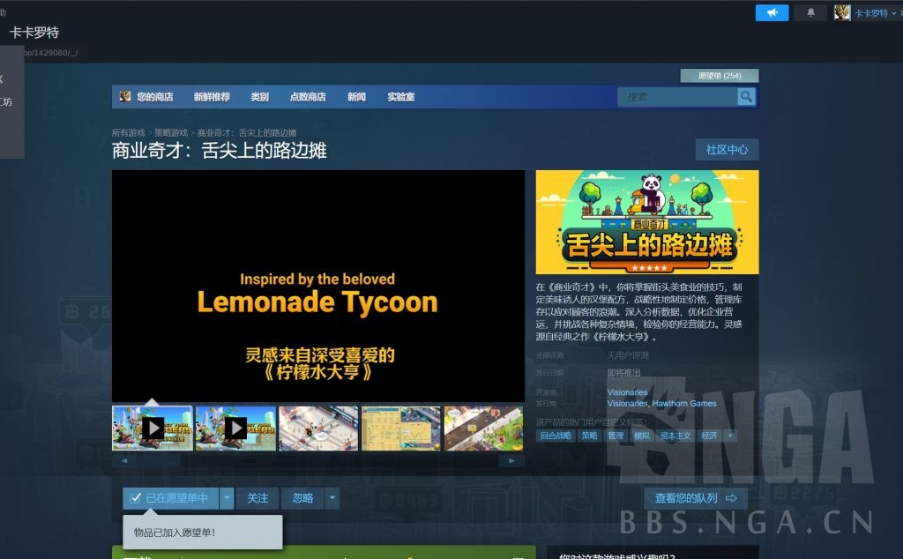
Task: Open the 新鲜推荐 menu
Action: click(212, 97)
